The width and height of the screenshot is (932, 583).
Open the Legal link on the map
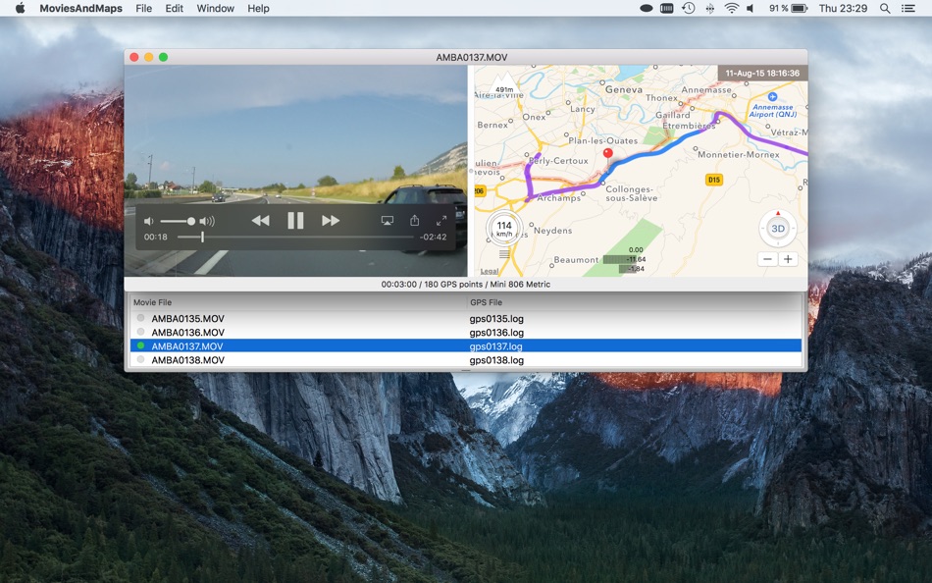point(490,271)
